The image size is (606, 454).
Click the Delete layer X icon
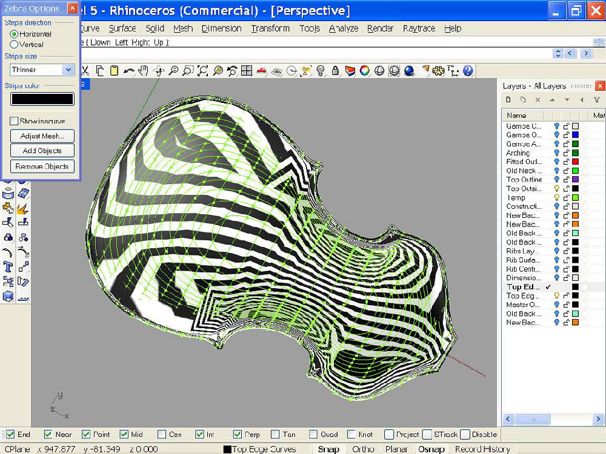[538, 100]
